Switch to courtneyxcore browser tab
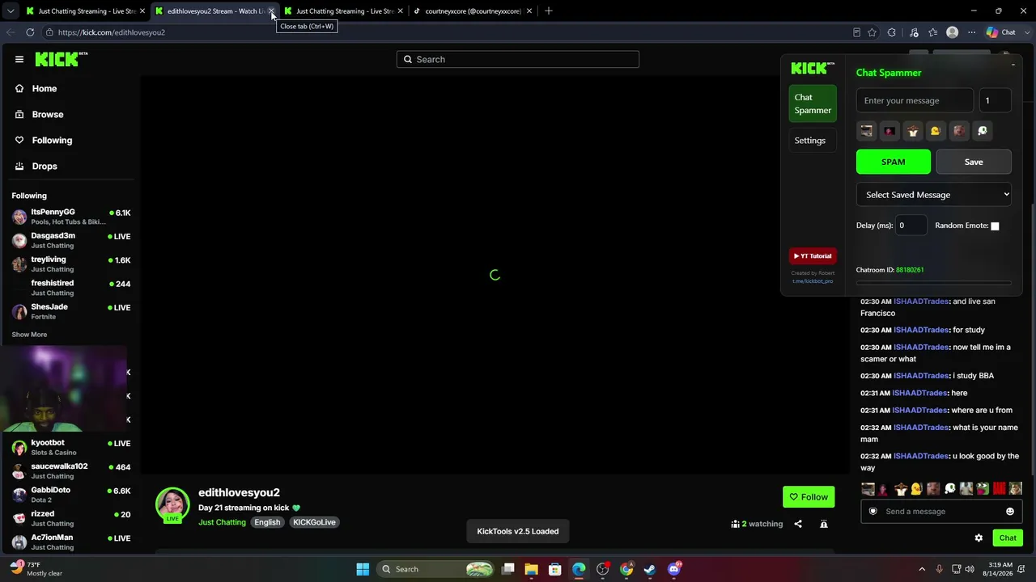The width and height of the screenshot is (1036, 582). 473,11
